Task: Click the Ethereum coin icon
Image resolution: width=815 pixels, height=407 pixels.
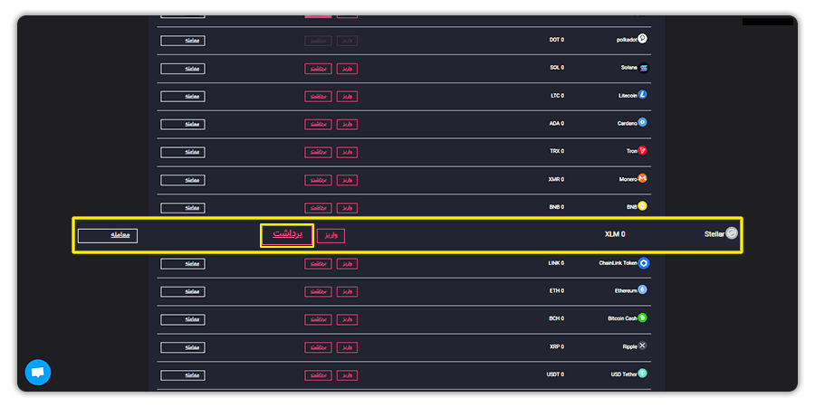Action: click(x=642, y=289)
